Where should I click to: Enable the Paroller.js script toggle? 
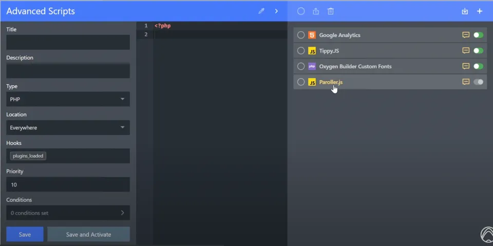click(478, 82)
